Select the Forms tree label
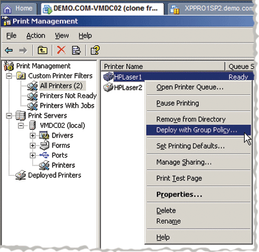 61,145
